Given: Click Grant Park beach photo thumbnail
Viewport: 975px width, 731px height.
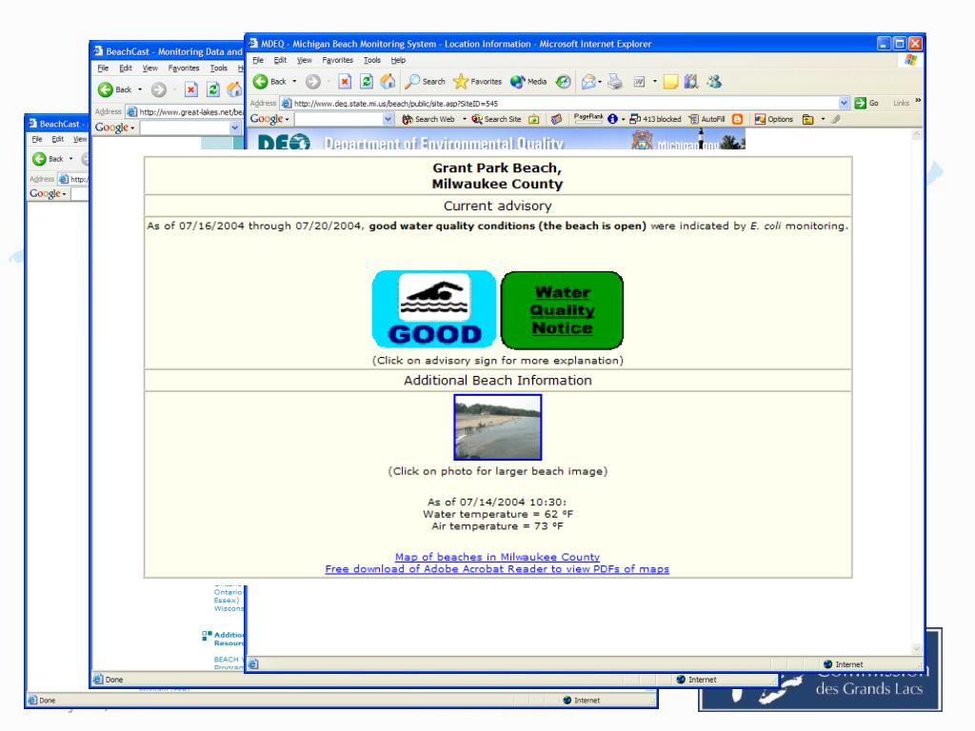Looking at the screenshot, I should (x=497, y=427).
